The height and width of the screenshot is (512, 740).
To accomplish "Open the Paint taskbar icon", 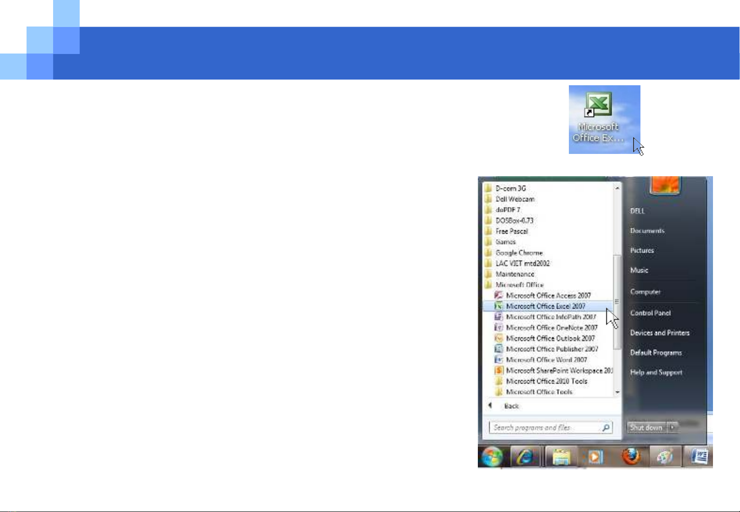I will [665, 457].
